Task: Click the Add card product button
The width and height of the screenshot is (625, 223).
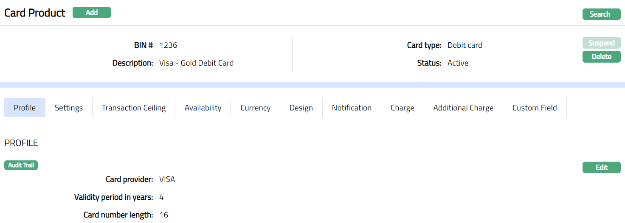Action: point(91,13)
